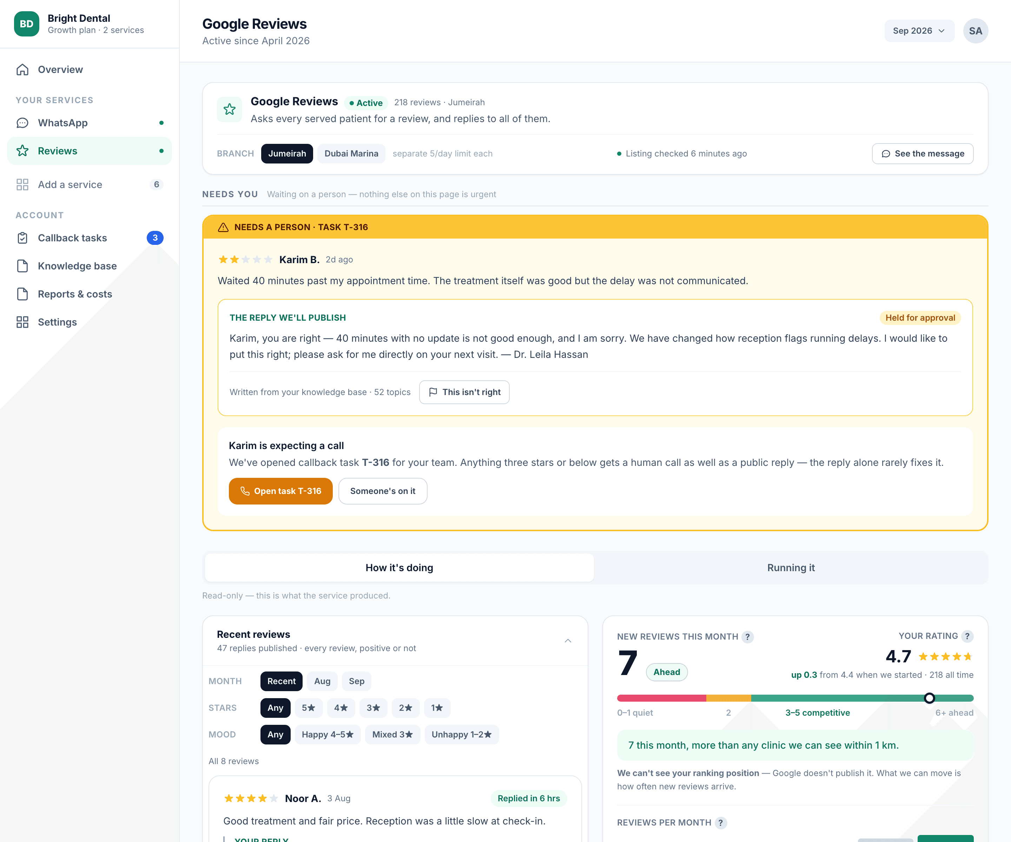Filter month by Sep
The width and height of the screenshot is (1011, 842).
(357, 681)
